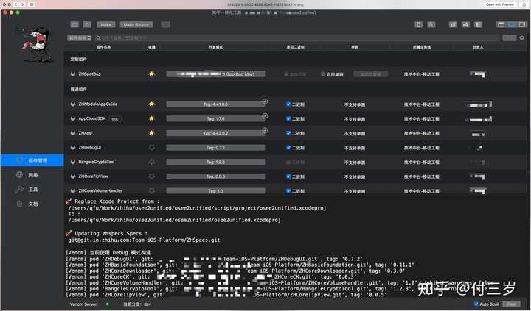Enable 启用单测 checkbox for ZHSpotBug

pyautogui.click(x=323, y=74)
